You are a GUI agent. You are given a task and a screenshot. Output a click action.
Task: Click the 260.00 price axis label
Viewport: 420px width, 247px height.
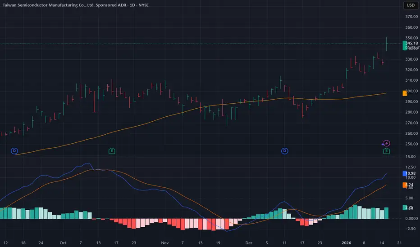point(411,133)
